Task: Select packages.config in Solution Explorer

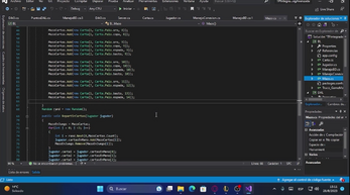Action: [332, 83]
